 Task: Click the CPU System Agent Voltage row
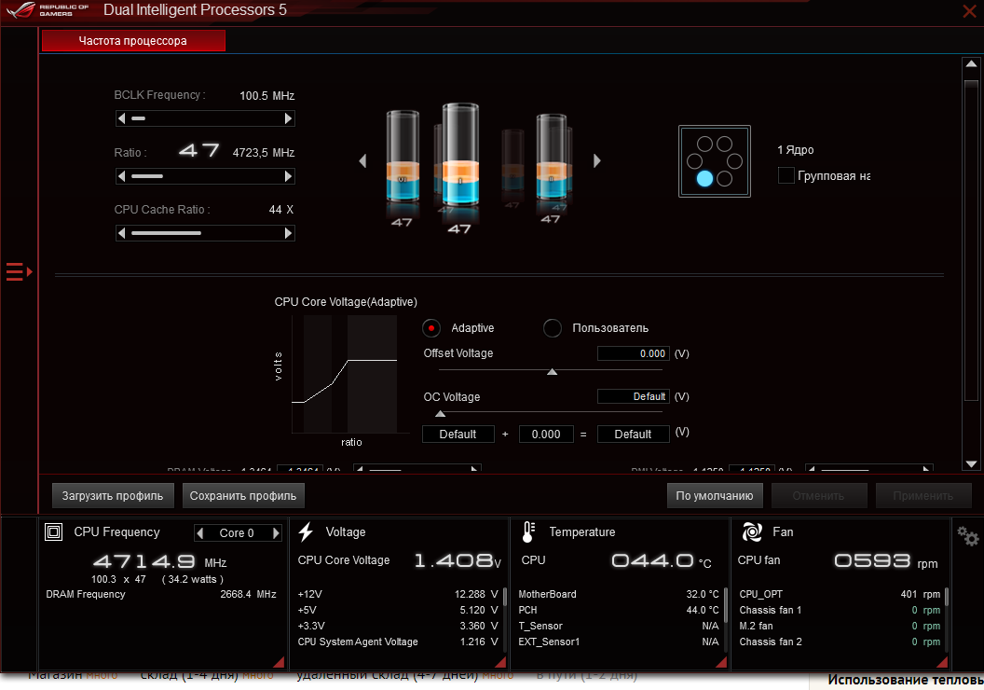(x=397, y=642)
